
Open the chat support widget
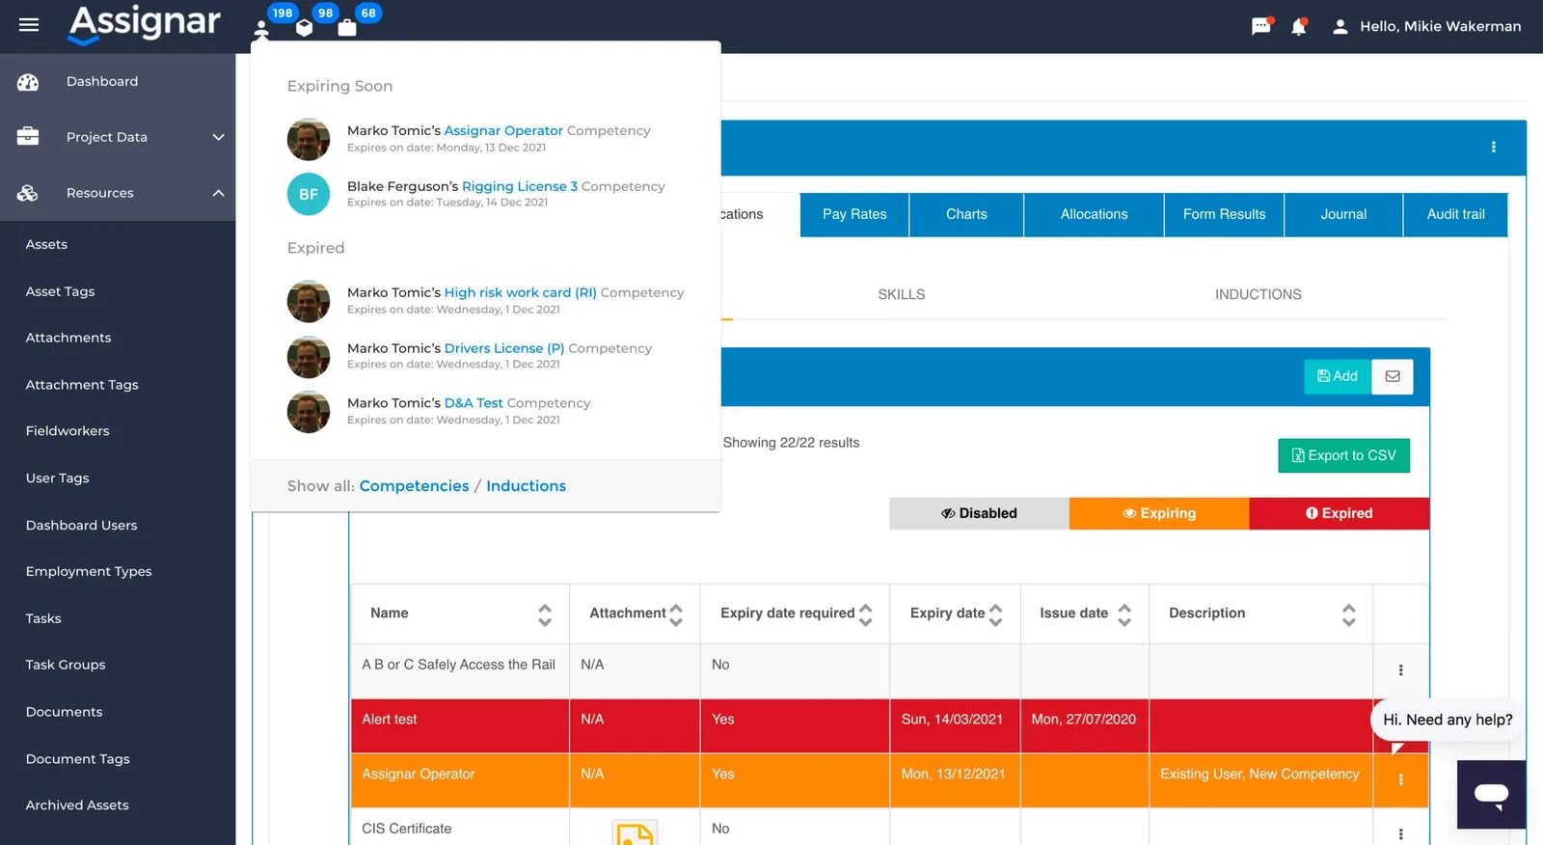[1491, 795]
